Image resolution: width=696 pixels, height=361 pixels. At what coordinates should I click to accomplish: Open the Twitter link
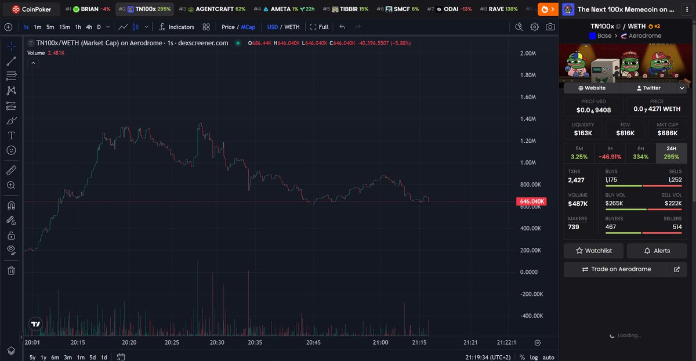pos(648,88)
